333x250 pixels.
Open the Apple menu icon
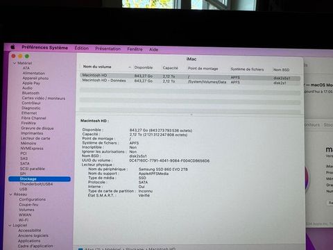coord(12,47)
